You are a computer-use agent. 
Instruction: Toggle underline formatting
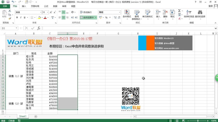tap(25, 18)
